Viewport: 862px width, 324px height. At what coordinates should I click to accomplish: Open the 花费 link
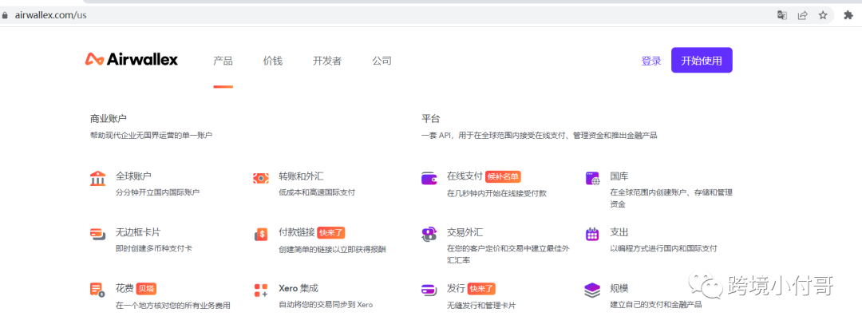(x=125, y=288)
